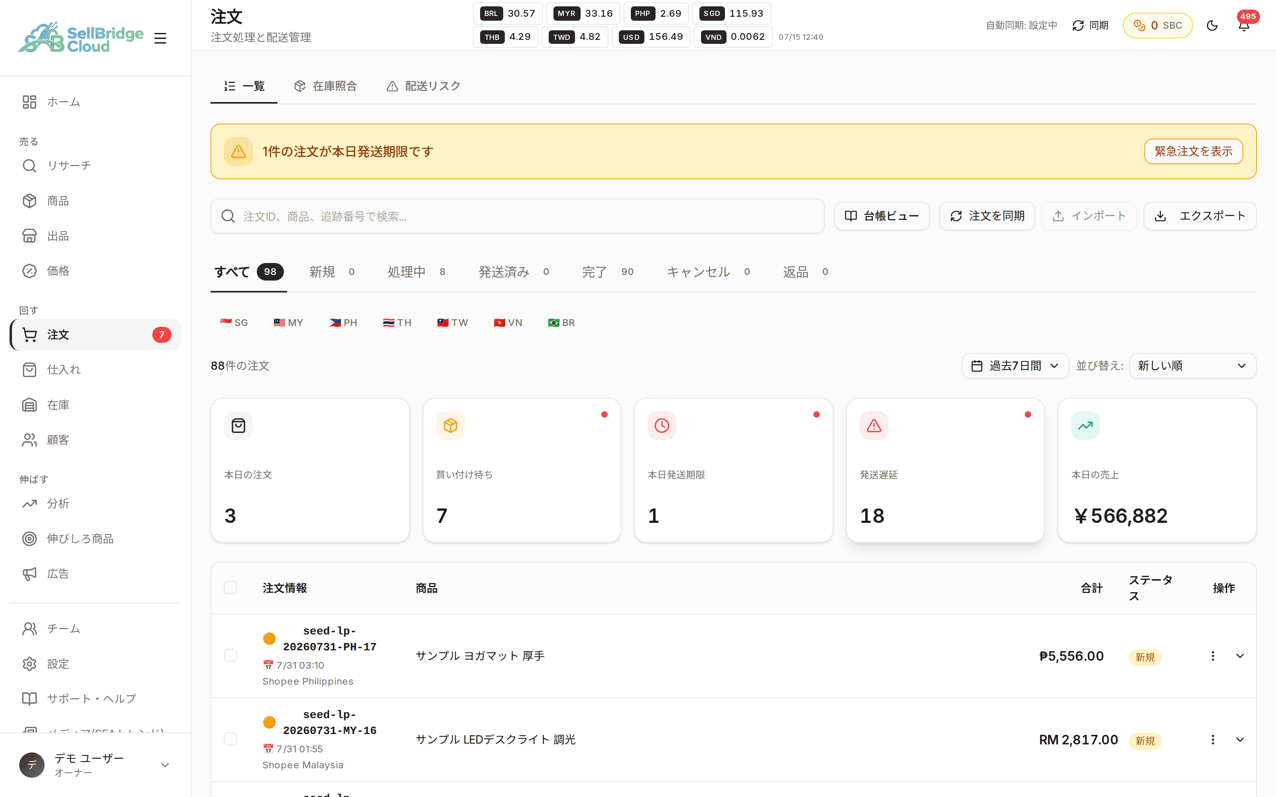This screenshot has height=797, width=1276.
Task: Open more actions for MY-16 order
Action: [x=1213, y=740]
